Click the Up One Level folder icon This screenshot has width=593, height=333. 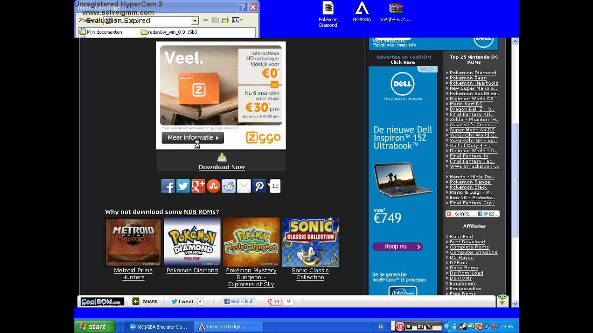(215, 20)
